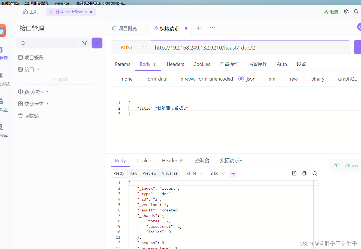This screenshot has width=361, height=249.
Task: Open the 前置操作 tab
Action: tap(229, 64)
